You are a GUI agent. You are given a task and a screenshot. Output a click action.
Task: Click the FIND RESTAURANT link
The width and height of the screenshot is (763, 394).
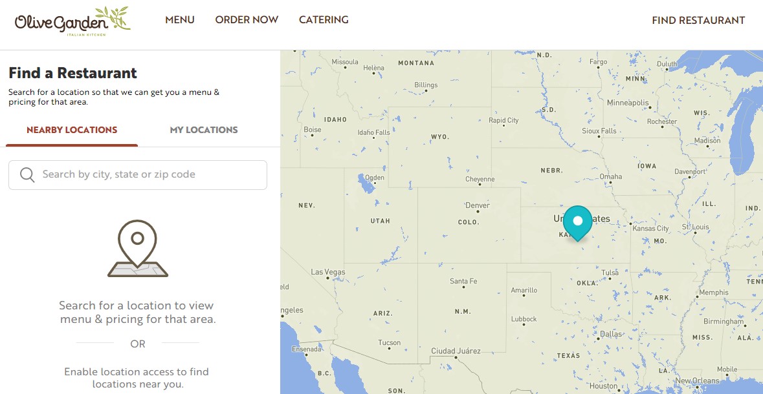click(x=698, y=21)
